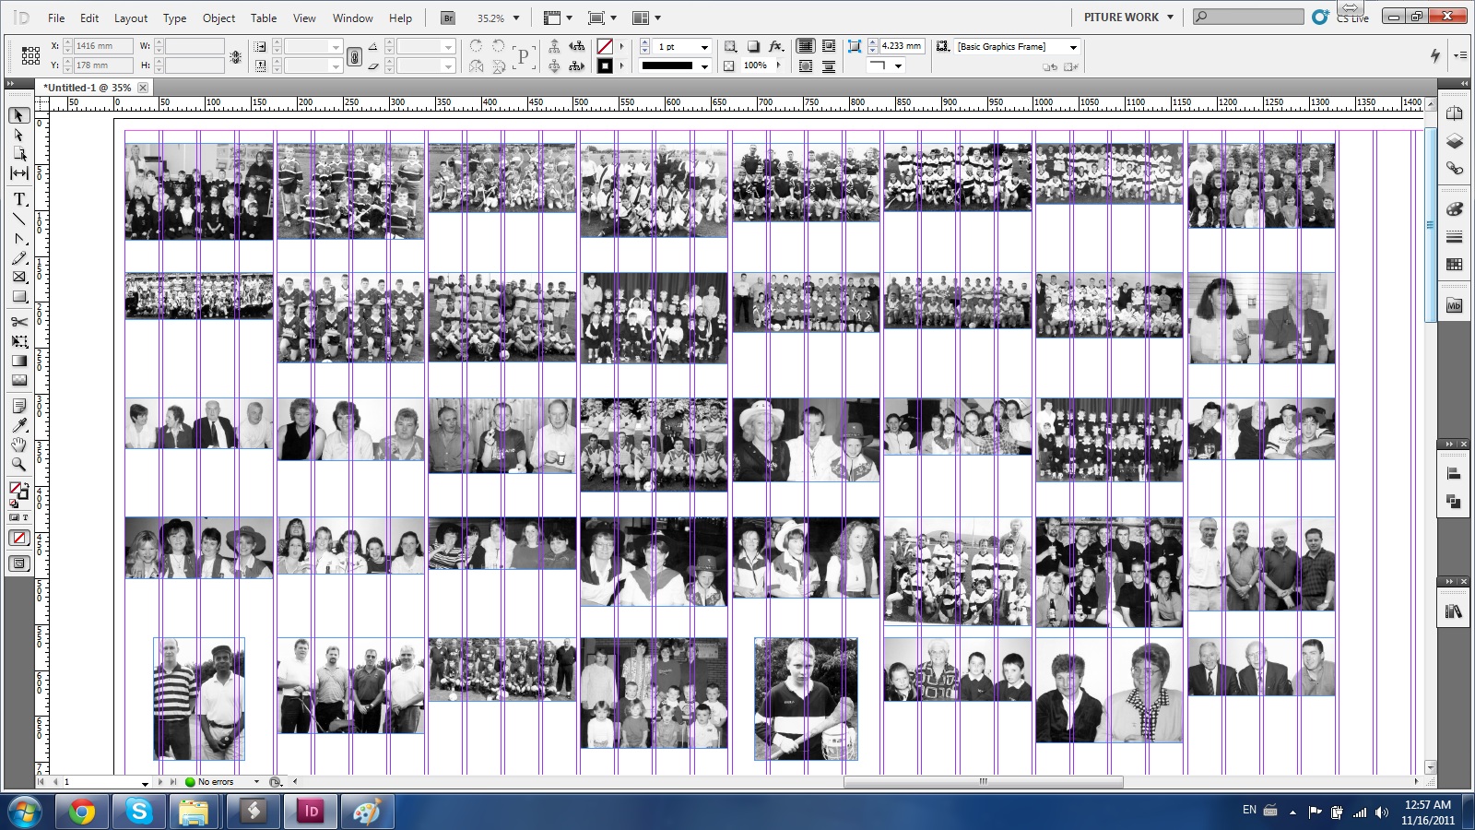Choose the Page tool
Image resolution: width=1475 pixels, height=830 pixels.
click(x=19, y=154)
